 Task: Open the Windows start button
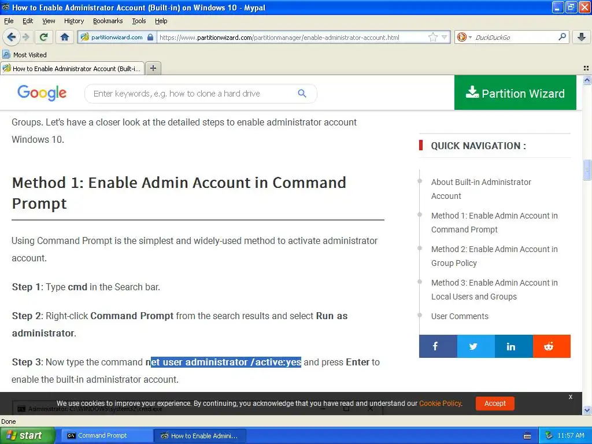point(27,435)
